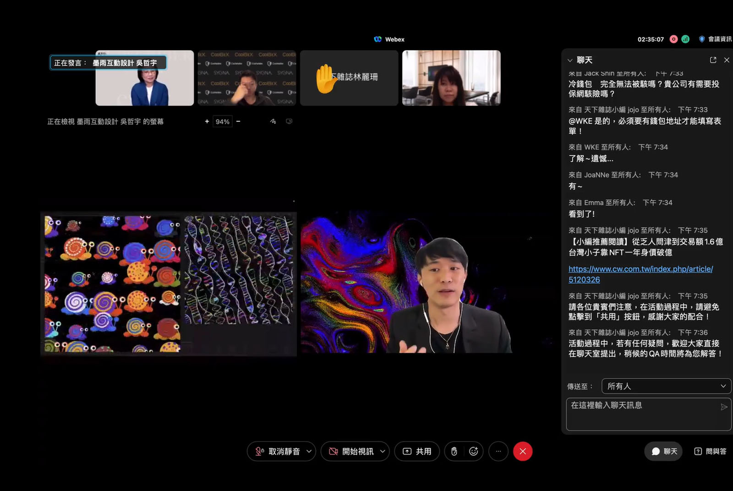Open video options arrow beside 開始視訊
This screenshot has height=491, width=733.
point(383,452)
